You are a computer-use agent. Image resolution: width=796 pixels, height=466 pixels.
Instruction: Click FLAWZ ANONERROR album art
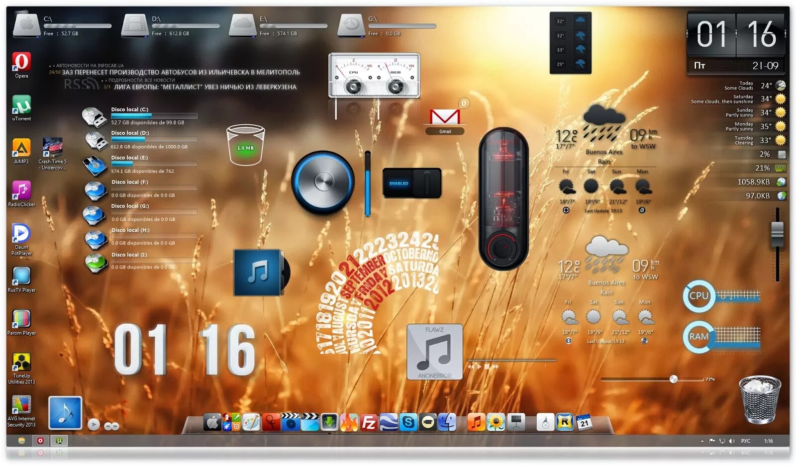435,352
